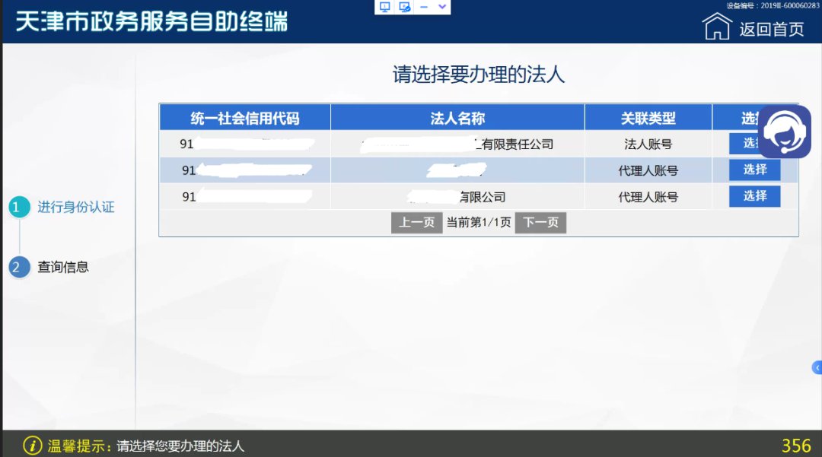Image resolution: width=822 pixels, height=457 pixels.
Task: Click 选择 for the 有限公司 代理人账号 row
Action: click(754, 196)
